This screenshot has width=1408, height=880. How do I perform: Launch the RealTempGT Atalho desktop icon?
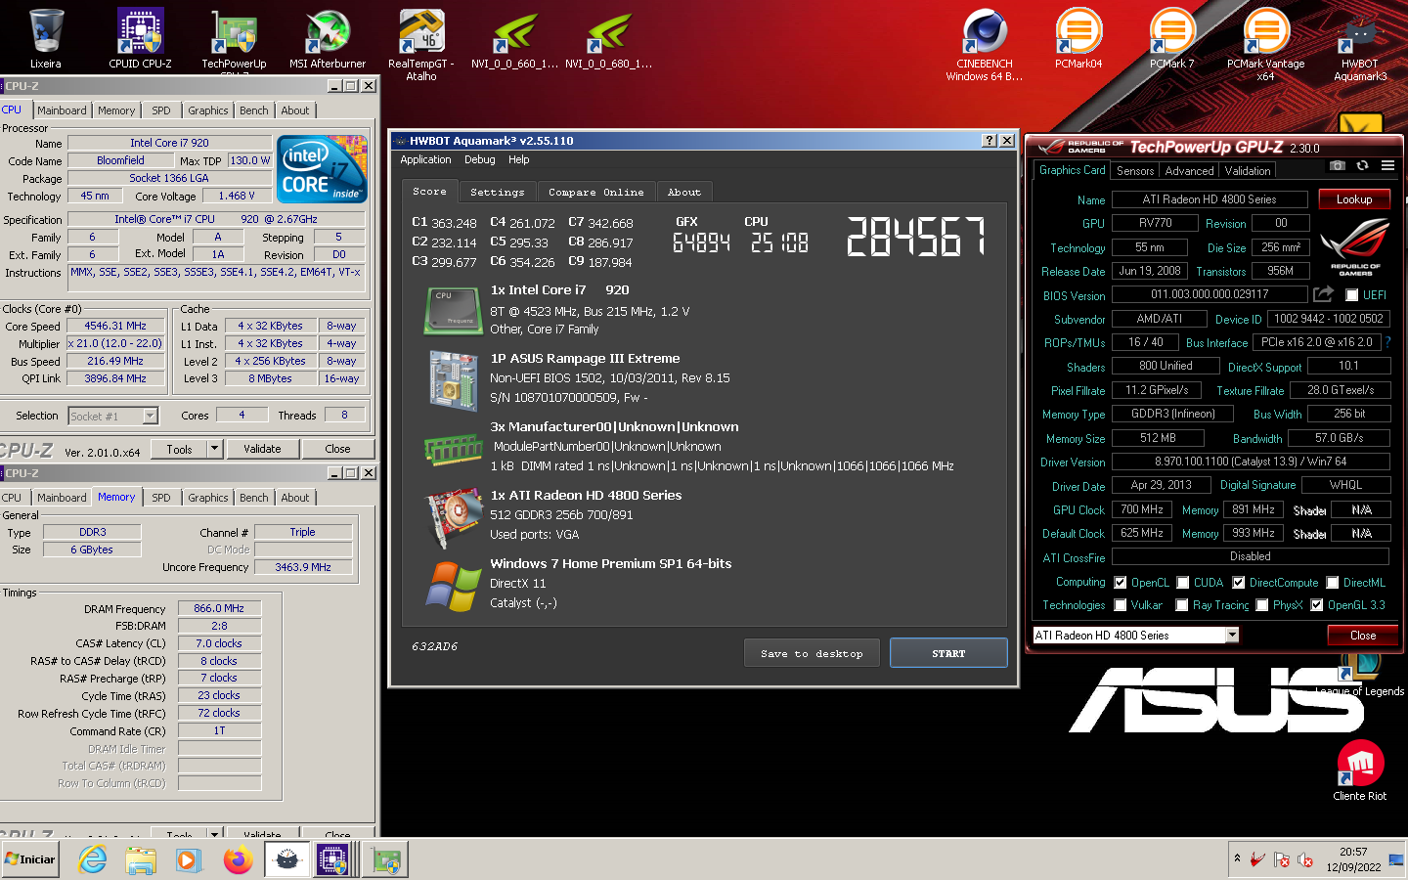click(x=421, y=44)
